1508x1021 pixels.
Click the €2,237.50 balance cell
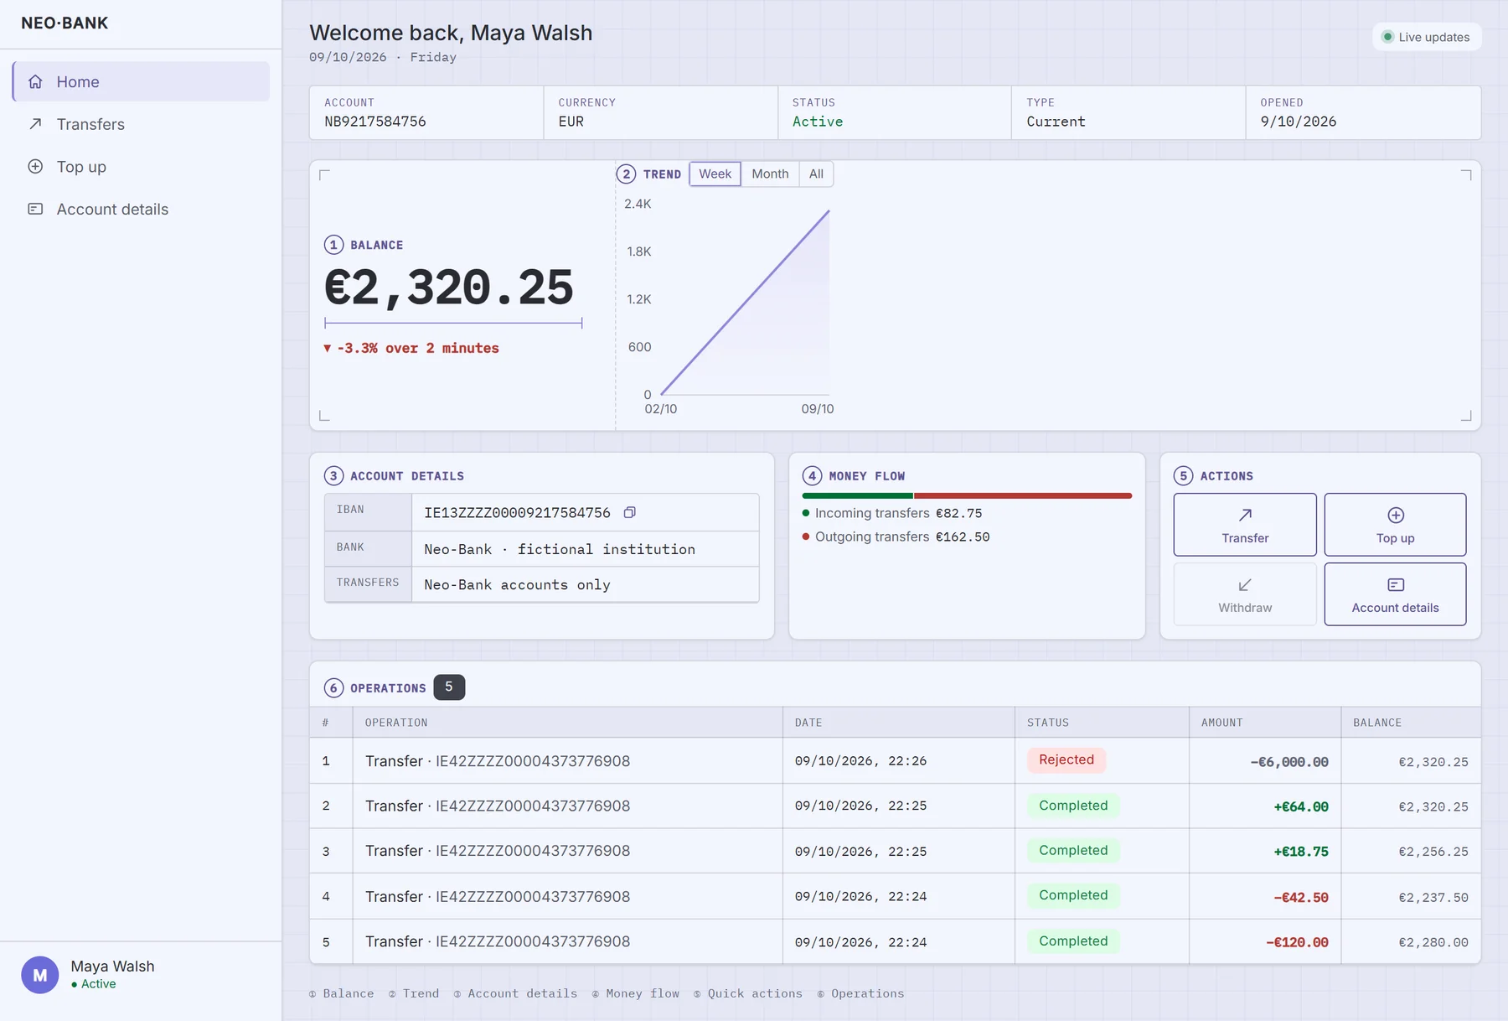pyautogui.click(x=1433, y=897)
